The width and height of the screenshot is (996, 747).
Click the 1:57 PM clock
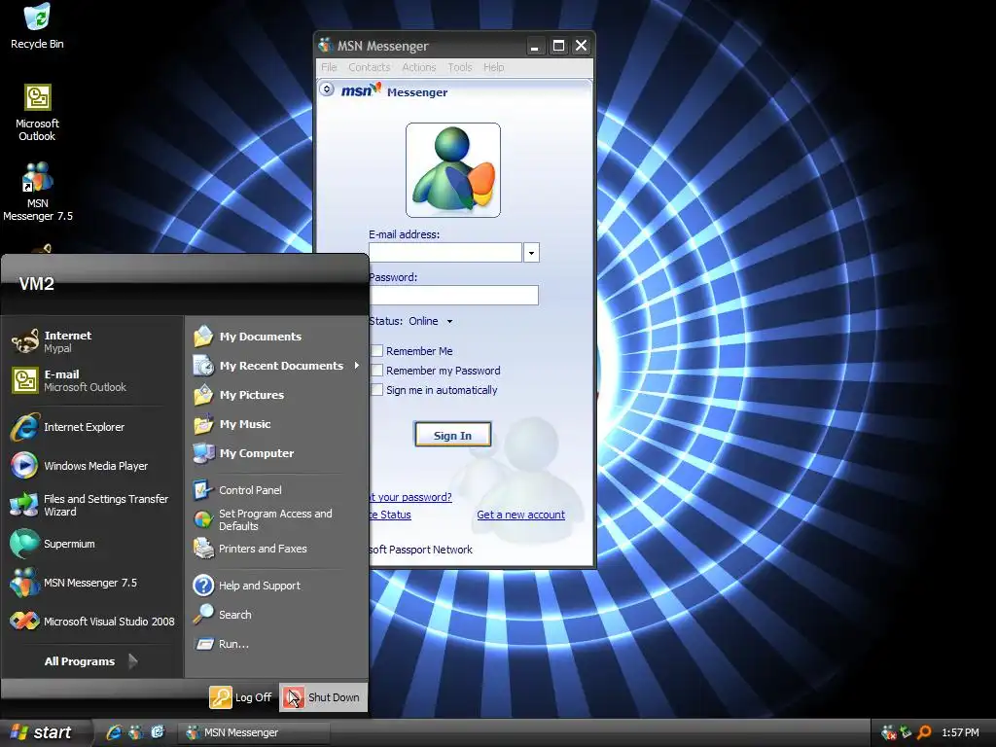(x=960, y=732)
